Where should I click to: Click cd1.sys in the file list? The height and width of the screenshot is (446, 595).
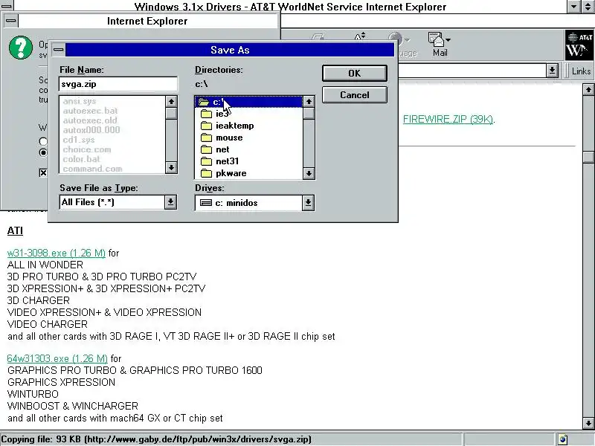pos(79,140)
